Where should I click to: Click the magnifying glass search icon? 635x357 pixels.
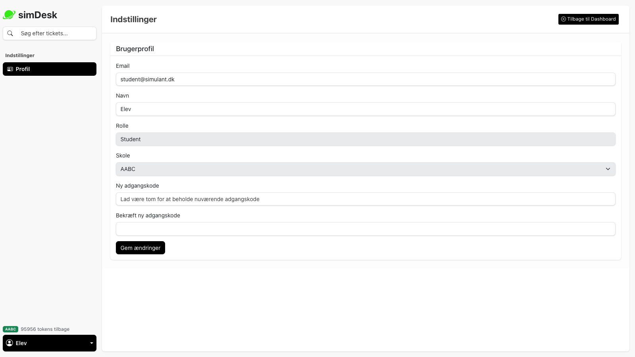(10, 33)
